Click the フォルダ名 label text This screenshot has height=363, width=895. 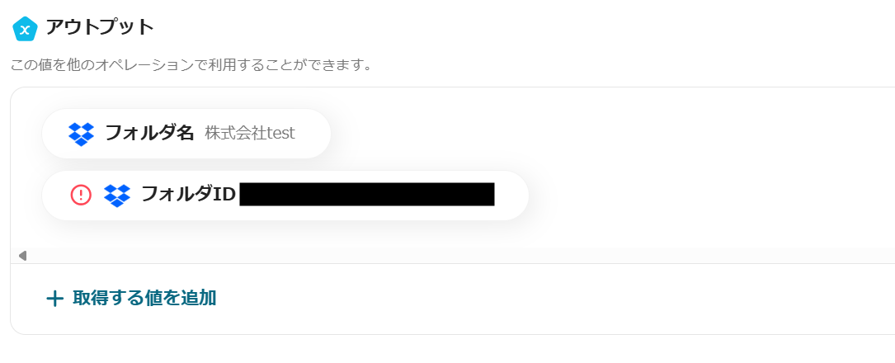click(x=150, y=134)
